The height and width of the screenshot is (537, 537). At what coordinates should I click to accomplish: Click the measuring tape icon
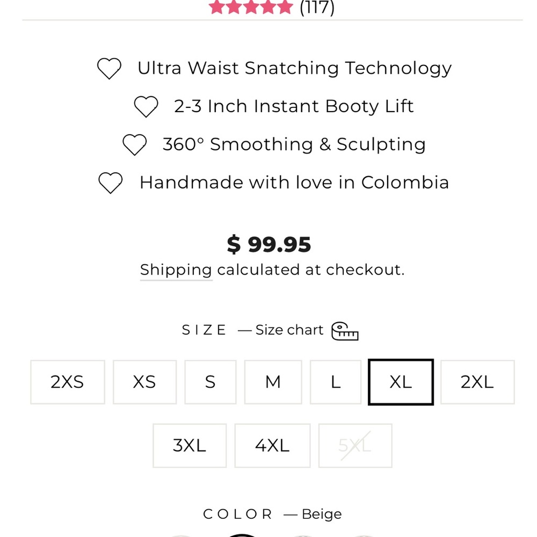click(344, 331)
